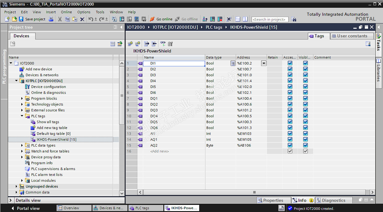This screenshot has height=212, width=383.
Task: Click the Accessible devices icon
Action: (x=205, y=19)
